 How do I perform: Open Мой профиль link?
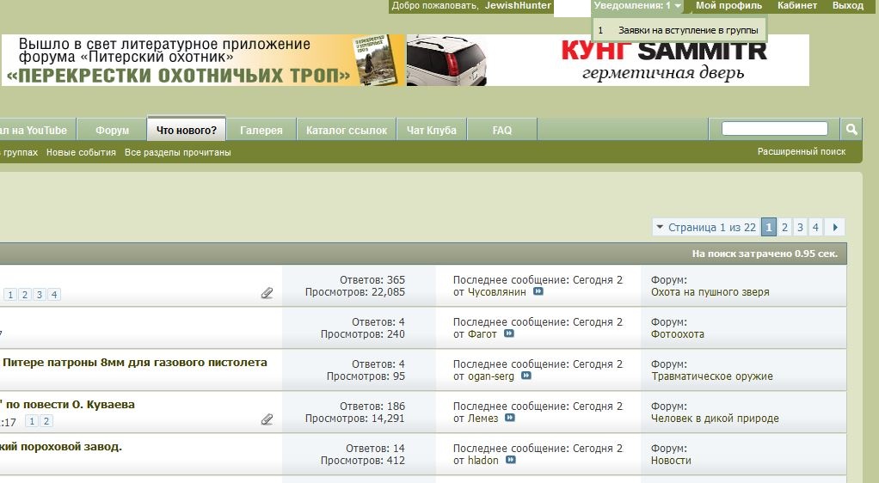point(728,6)
